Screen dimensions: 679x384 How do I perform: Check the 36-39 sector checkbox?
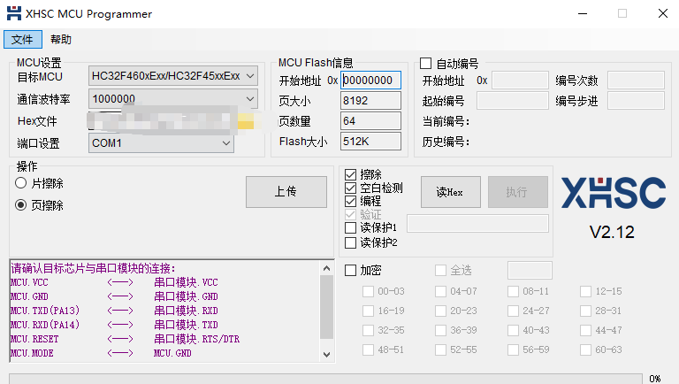click(x=440, y=330)
